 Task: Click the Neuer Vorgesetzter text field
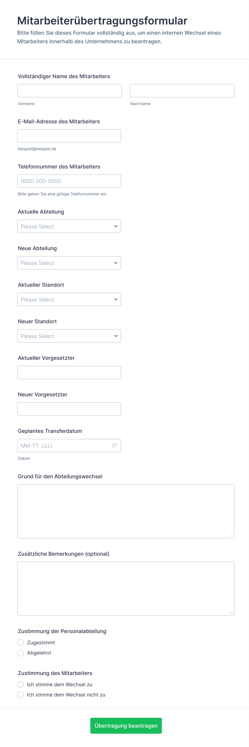point(69,409)
